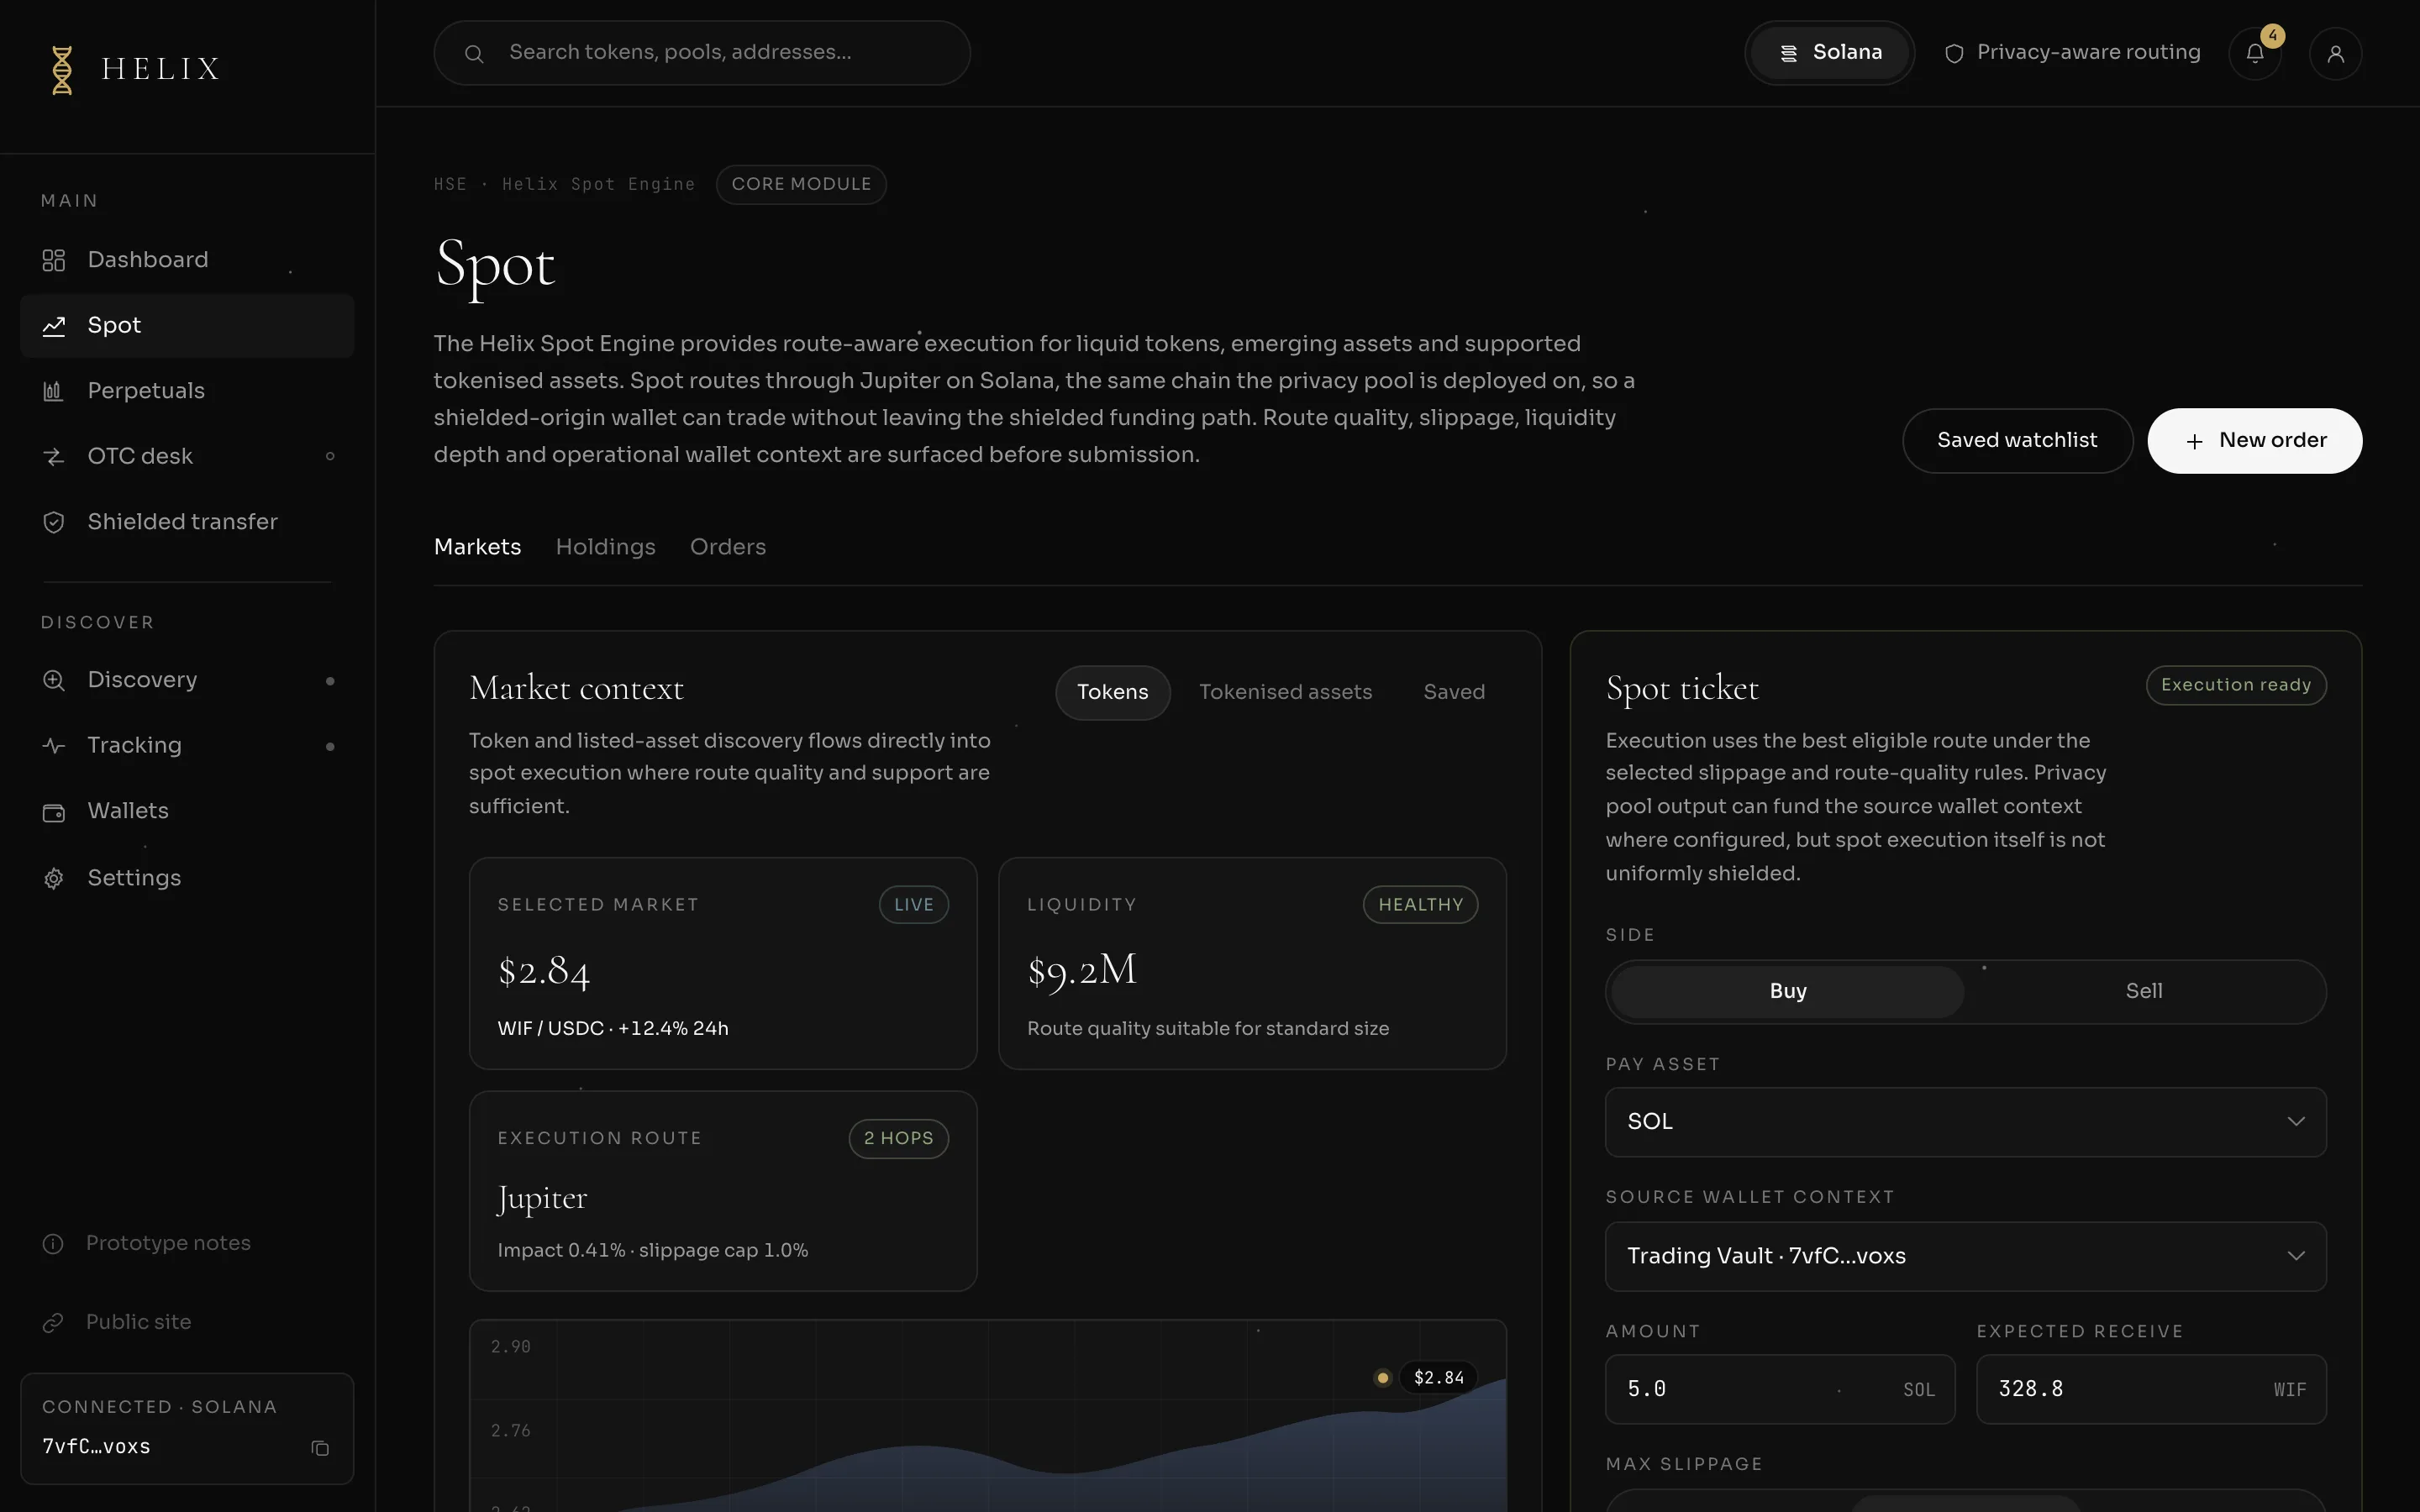Click the LIVE badge on Selected Market
This screenshot has height=1512, width=2420.
tap(914, 905)
